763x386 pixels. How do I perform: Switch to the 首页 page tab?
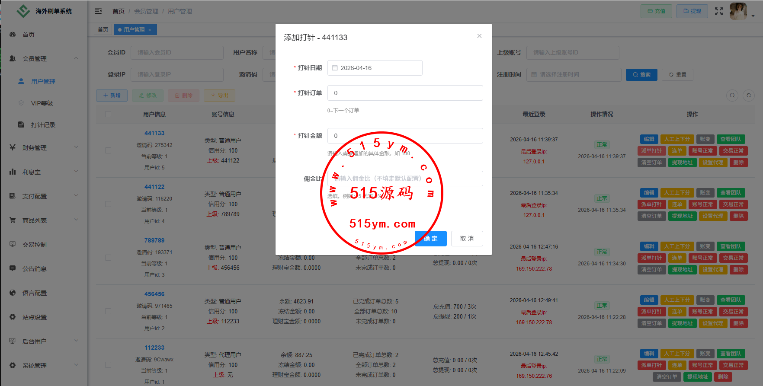103,29
